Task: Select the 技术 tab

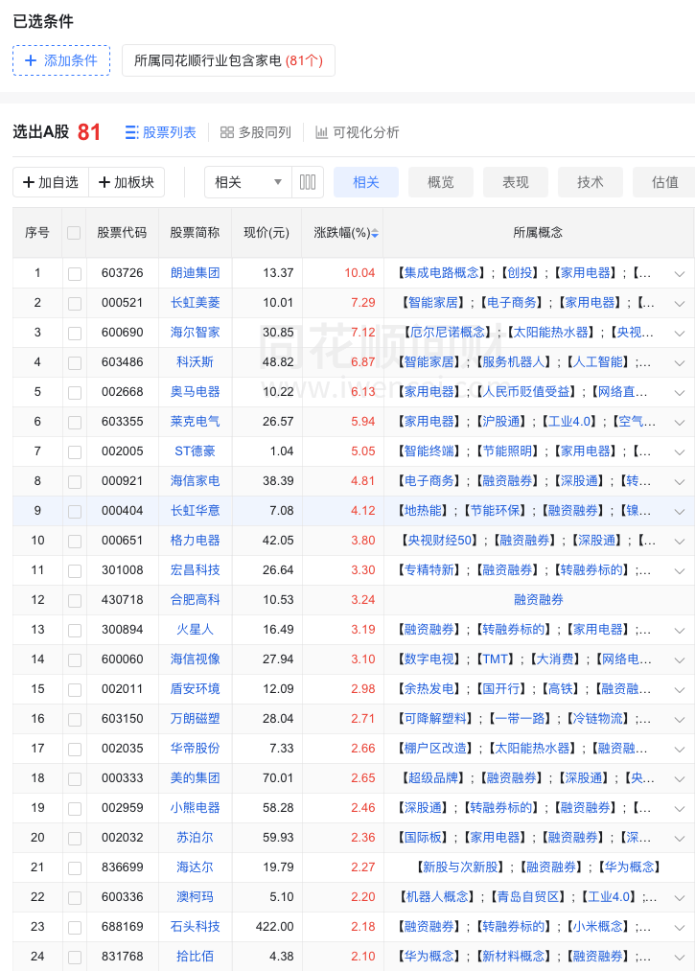Action: click(x=591, y=182)
